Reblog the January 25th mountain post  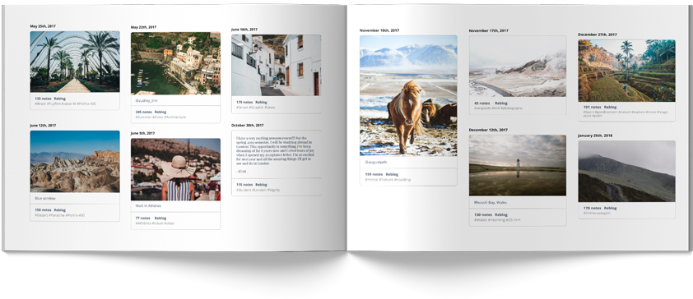611,208
